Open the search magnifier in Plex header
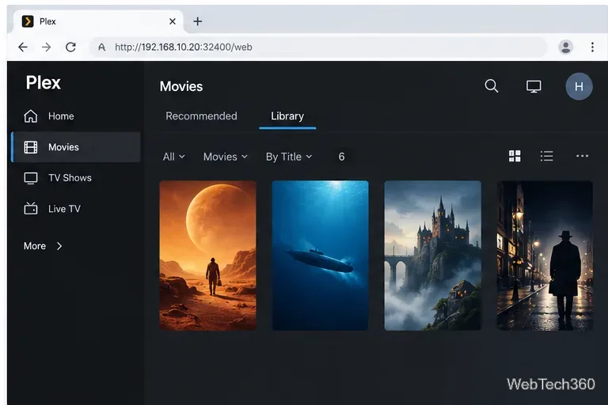This screenshot has height=405, width=608. [x=492, y=85]
